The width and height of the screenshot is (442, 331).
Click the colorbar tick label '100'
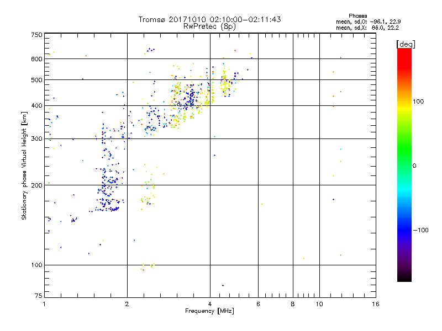point(418,102)
